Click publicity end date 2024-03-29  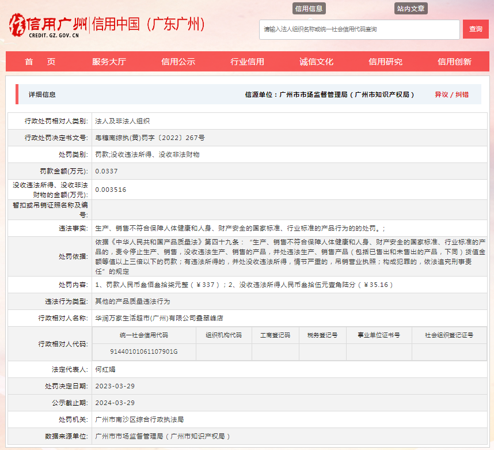(115, 403)
